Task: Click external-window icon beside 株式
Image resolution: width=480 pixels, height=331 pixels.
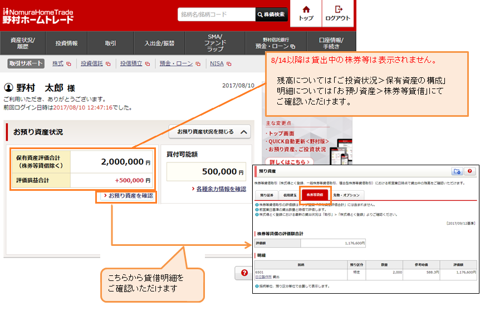Action: (68, 64)
